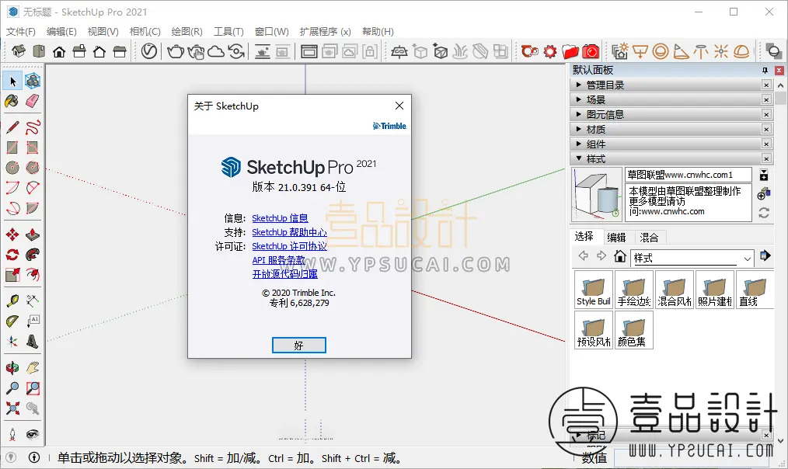This screenshot has width=788, height=469.
Task: Select the Look Around eye tool
Action: coord(33,434)
